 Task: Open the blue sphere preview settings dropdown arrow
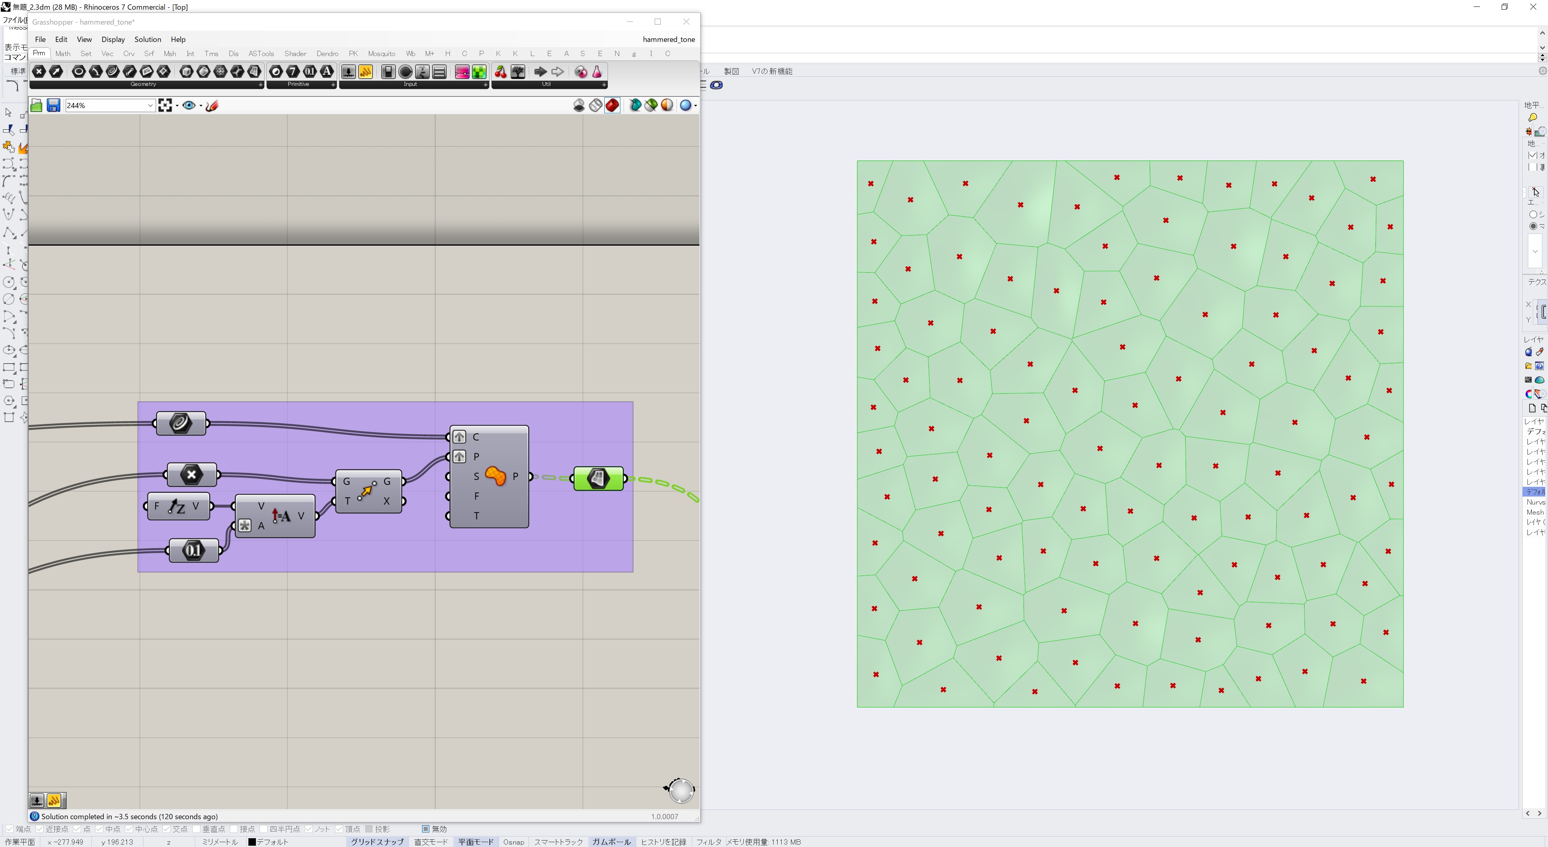(695, 106)
